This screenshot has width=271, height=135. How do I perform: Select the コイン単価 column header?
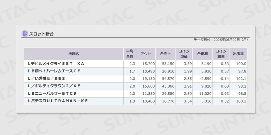[x=184, y=54]
